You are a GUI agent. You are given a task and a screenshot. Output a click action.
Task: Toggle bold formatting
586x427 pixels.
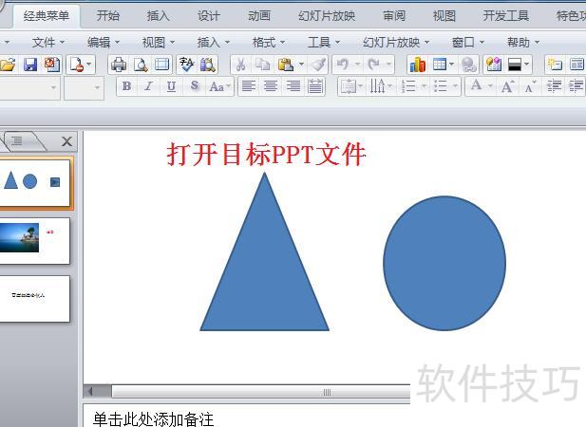(126, 86)
